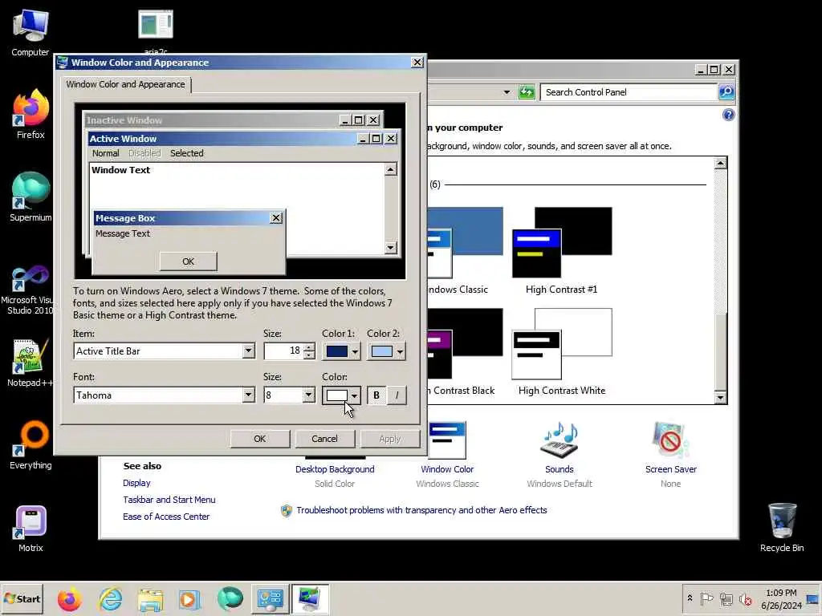The image size is (822, 616).
Task: Toggle italic font button
Action: click(x=397, y=395)
